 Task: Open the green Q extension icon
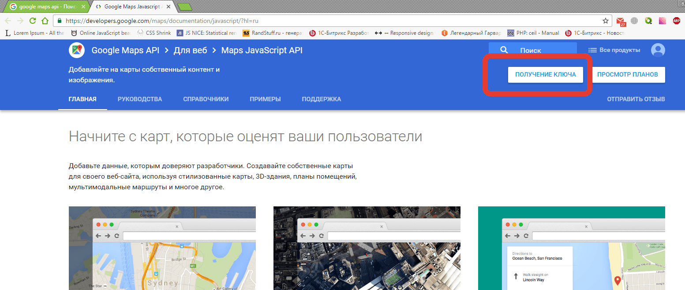[648, 21]
